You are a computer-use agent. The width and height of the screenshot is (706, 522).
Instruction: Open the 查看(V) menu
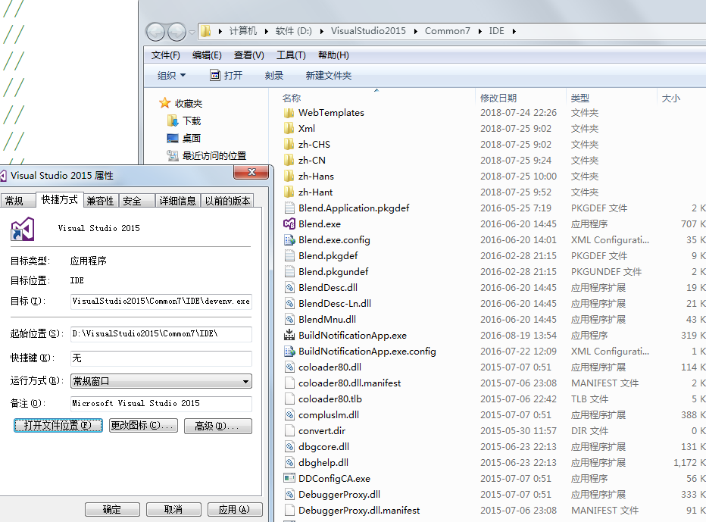pyautogui.click(x=248, y=55)
